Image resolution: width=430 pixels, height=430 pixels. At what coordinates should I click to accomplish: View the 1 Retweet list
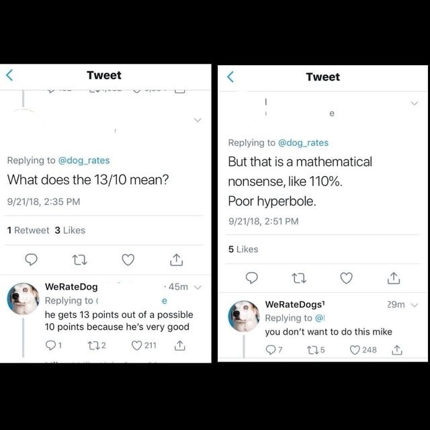pos(28,230)
